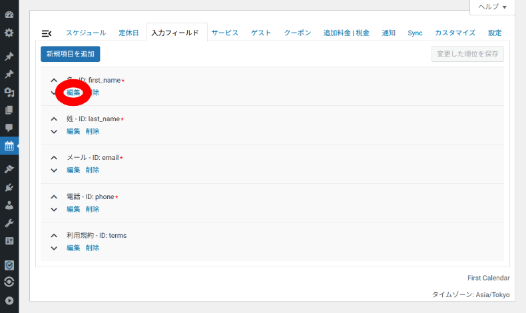Screen dimensions: 526x313
Task: Open the Settings sliders icon in sidebar
Action: click(x=9, y=241)
